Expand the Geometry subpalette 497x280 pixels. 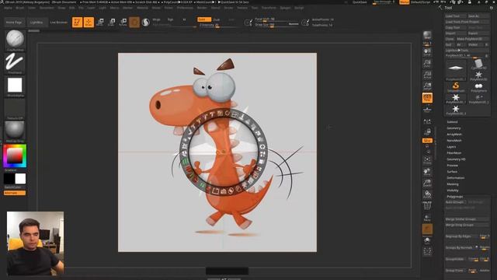click(454, 128)
